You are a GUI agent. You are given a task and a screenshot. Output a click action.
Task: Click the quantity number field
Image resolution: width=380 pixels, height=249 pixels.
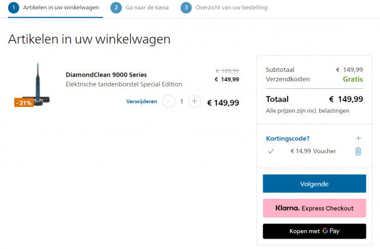(x=181, y=101)
